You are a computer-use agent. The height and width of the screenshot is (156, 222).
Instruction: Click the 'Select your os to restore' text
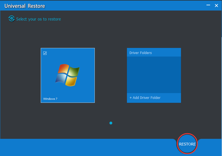pos(39,19)
